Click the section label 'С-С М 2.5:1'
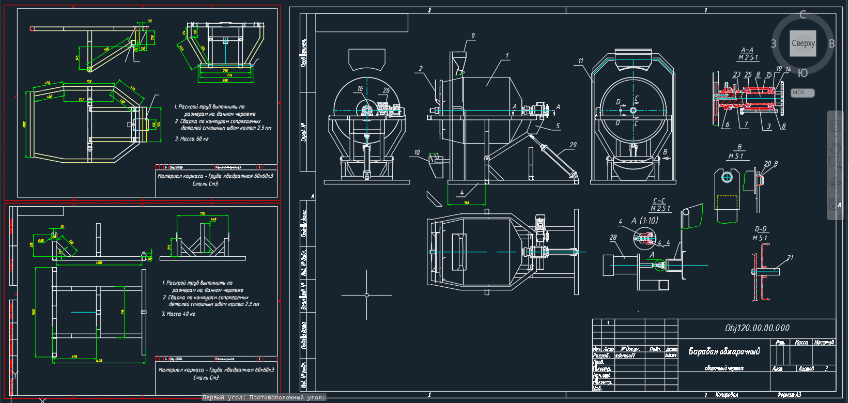The width and height of the screenshot is (849, 403). point(660,205)
